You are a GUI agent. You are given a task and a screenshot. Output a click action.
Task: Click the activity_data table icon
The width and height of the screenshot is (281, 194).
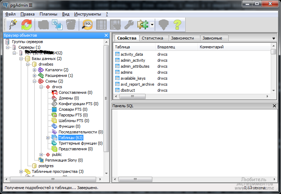(117, 54)
